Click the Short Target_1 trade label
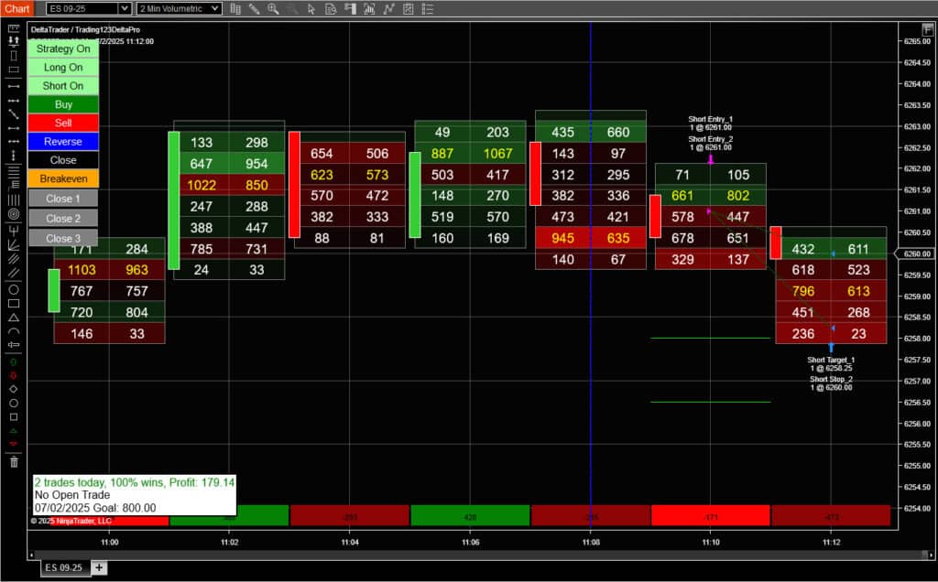The height and width of the screenshot is (582, 938). pos(831,364)
